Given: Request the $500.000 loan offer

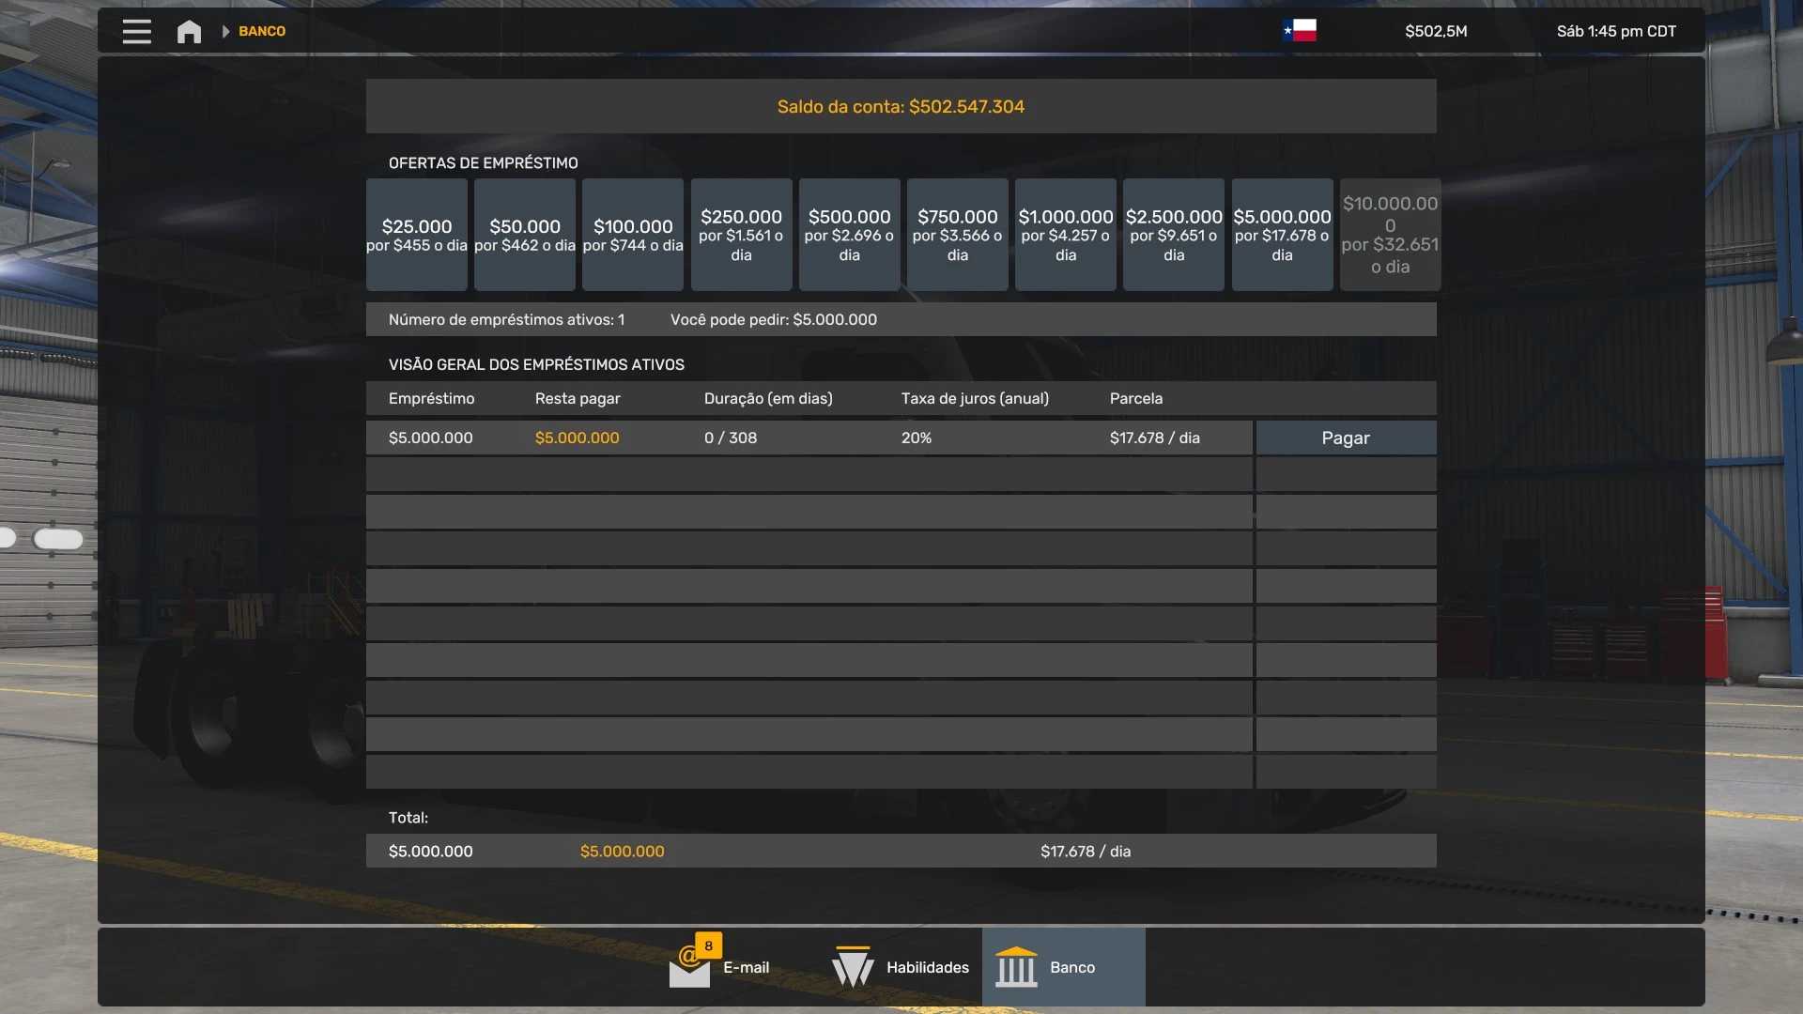Looking at the screenshot, I should pos(849,235).
